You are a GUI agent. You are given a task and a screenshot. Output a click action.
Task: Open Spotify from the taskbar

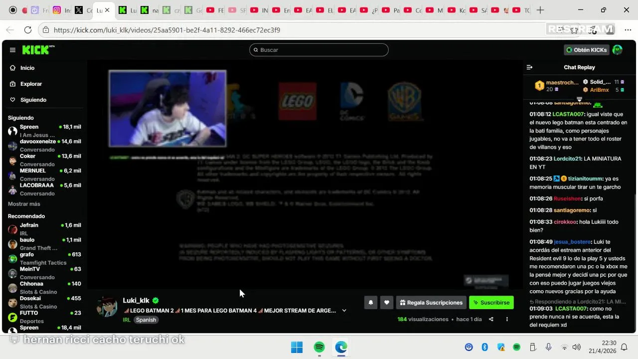coord(319,347)
